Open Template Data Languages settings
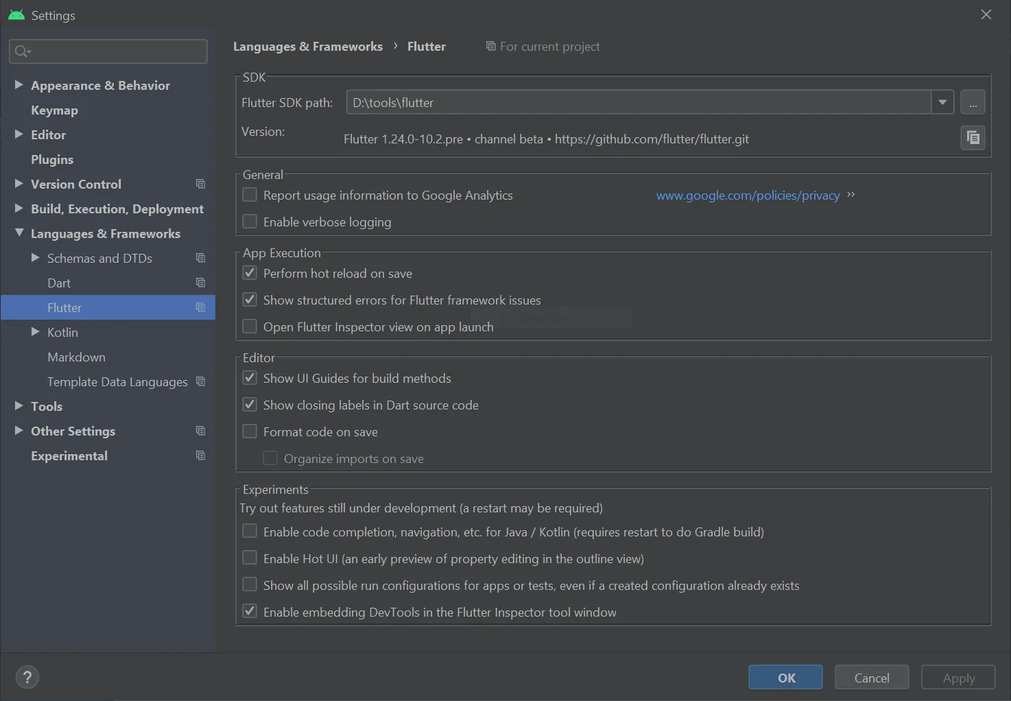The width and height of the screenshot is (1011, 701). pyautogui.click(x=117, y=381)
